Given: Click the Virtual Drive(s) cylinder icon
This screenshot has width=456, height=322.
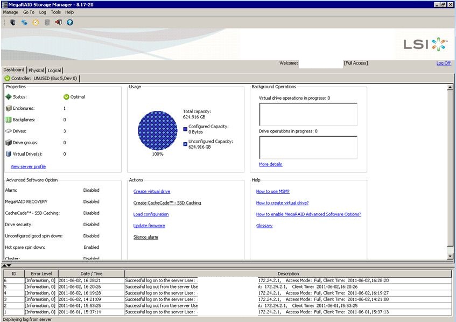Looking at the screenshot, I should coord(9,154).
